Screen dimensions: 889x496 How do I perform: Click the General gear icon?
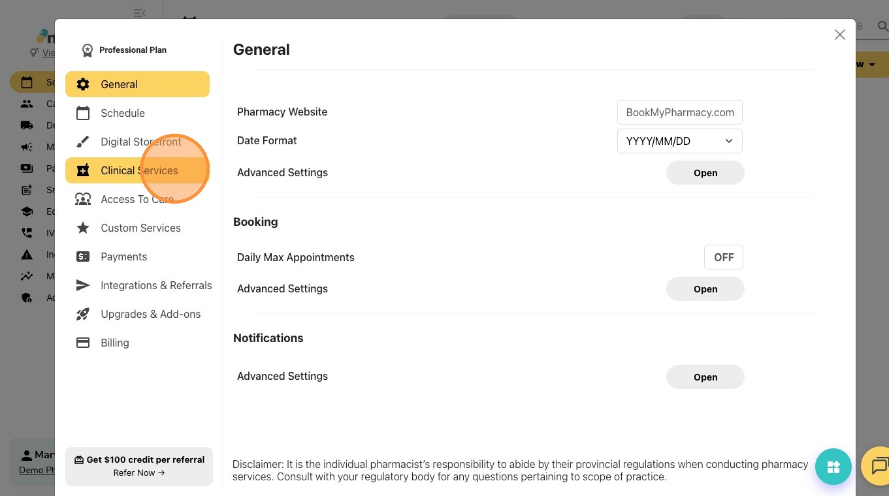pyautogui.click(x=83, y=84)
